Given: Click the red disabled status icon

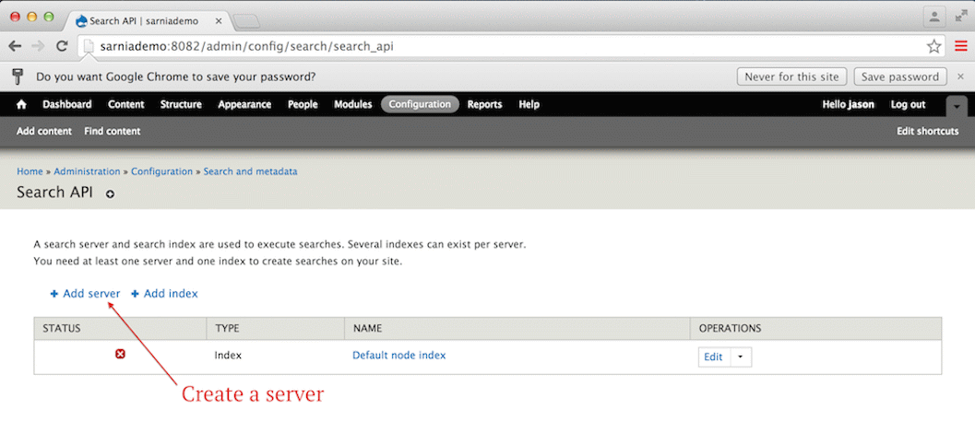Looking at the screenshot, I should pyautogui.click(x=120, y=355).
